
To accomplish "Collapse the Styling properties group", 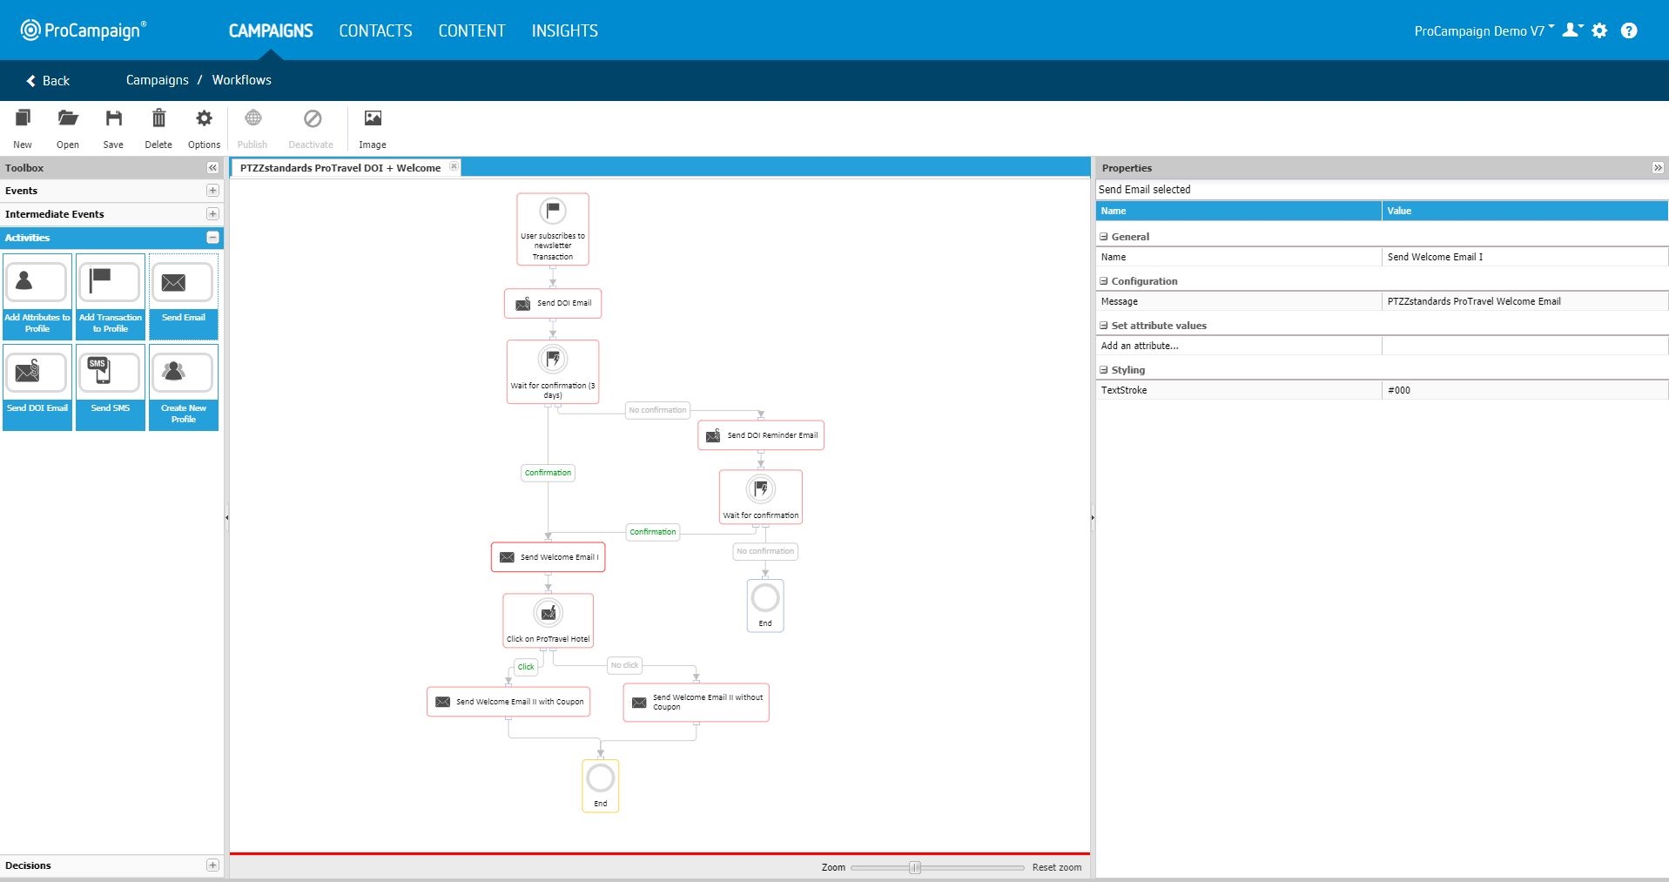I will [x=1104, y=370].
